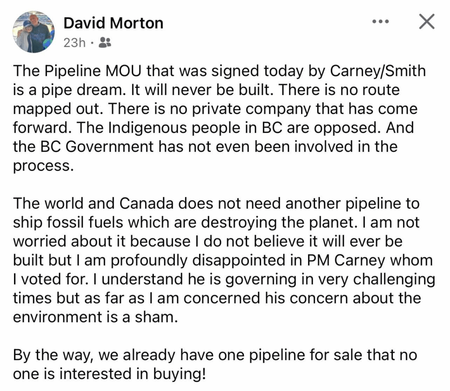Close the post with the X icon
450x391 pixels.
coord(426,22)
